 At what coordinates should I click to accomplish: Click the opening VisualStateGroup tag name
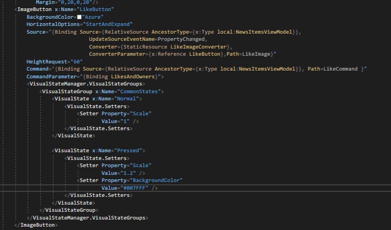coord(67,92)
